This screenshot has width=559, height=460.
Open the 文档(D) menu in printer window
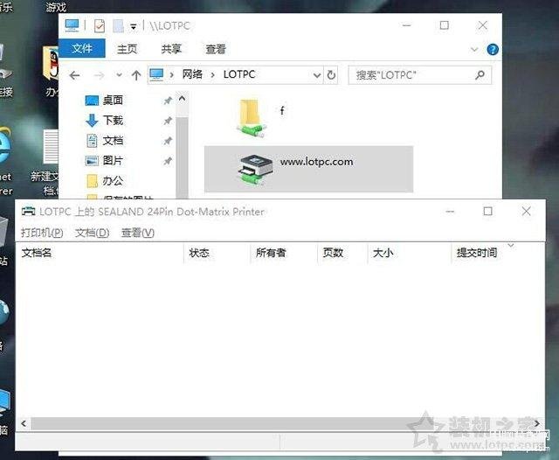pos(92,233)
